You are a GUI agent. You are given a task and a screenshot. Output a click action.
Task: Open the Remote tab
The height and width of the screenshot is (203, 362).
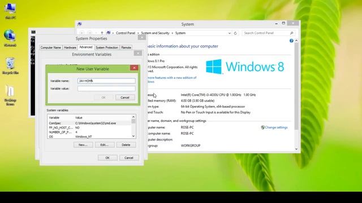click(x=126, y=47)
